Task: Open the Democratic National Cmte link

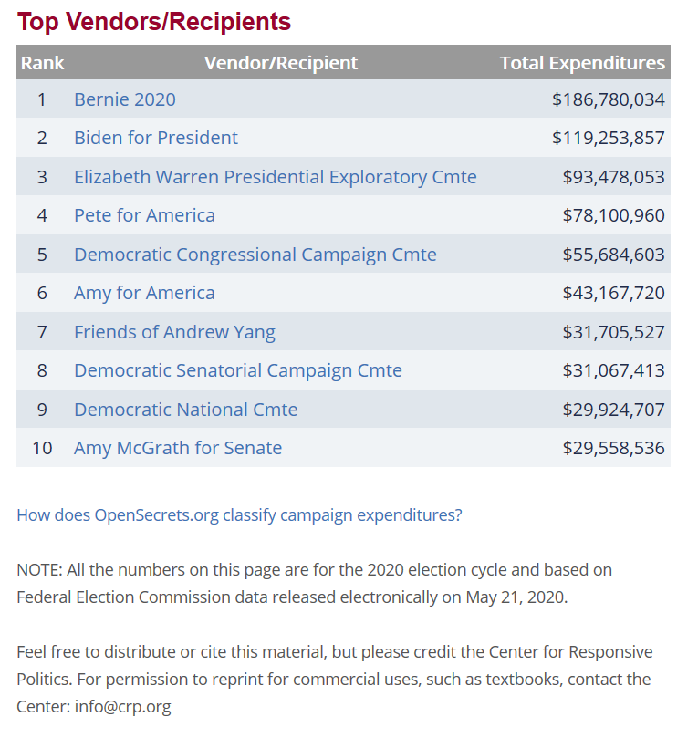Action: 185,410
